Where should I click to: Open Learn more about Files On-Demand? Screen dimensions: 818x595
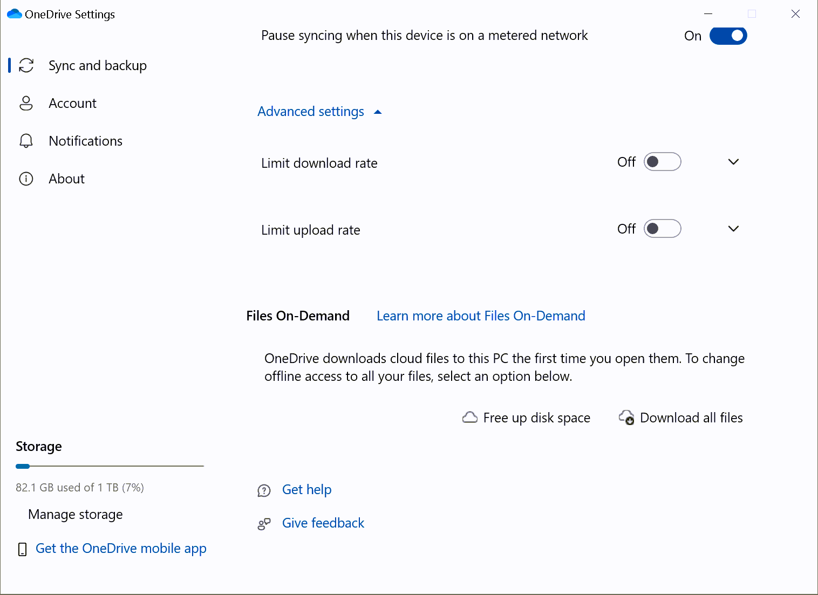(480, 316)
